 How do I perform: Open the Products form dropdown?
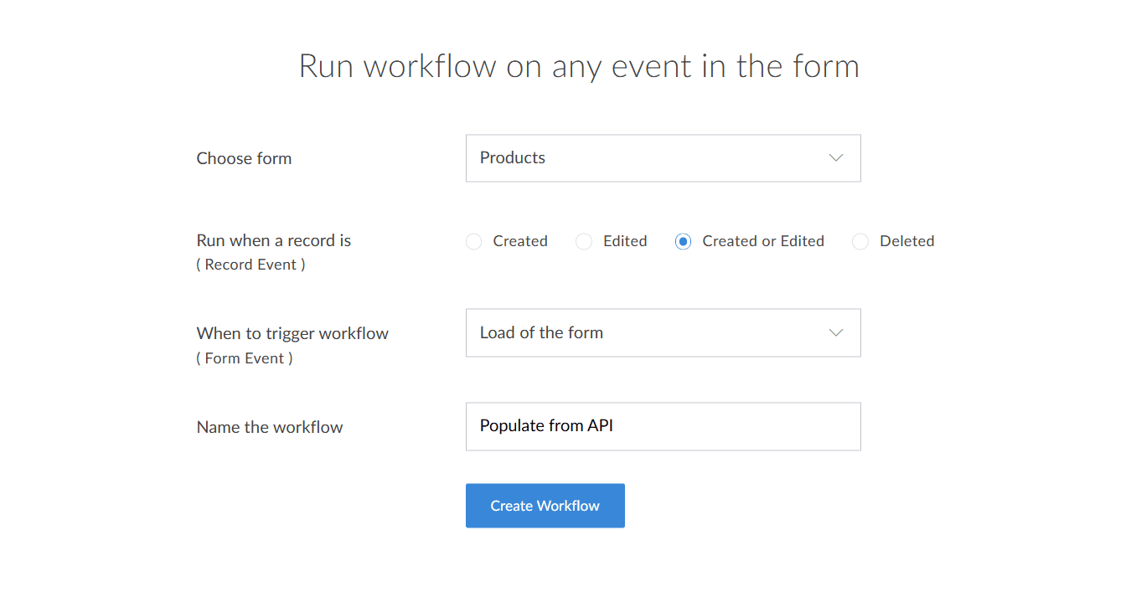[x=662, y=158]
